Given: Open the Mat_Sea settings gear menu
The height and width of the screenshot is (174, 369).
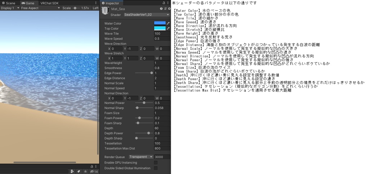Looking at the screenshot, I should 169,9.
